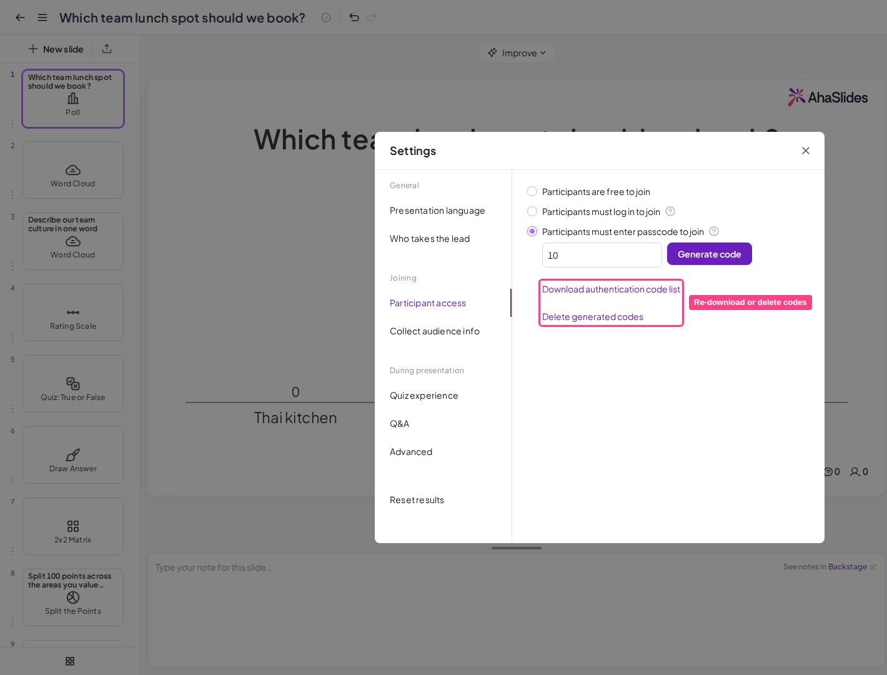Open the Backstage link

(848, 567)
